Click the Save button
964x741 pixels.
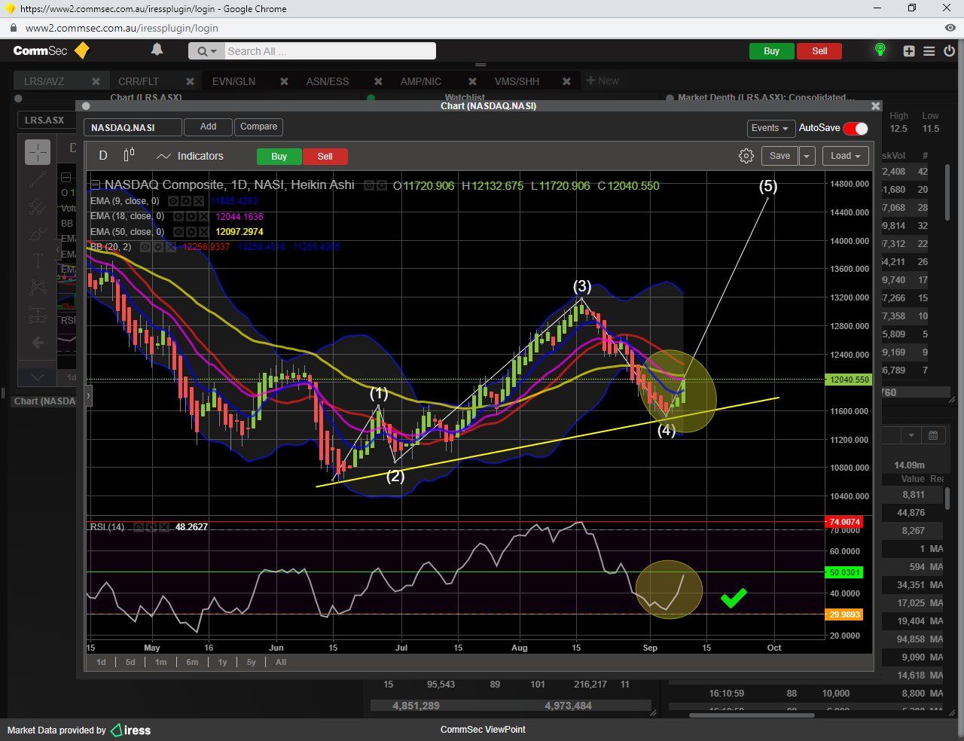click(x=780, y=156)
